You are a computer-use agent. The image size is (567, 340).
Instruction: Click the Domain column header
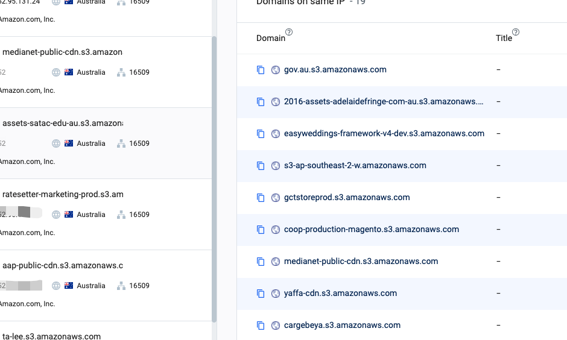pyautogui.click(x=270, y=38)
